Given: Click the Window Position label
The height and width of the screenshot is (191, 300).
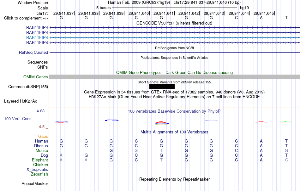Looking at the screenshot, I should pos(33,3).
